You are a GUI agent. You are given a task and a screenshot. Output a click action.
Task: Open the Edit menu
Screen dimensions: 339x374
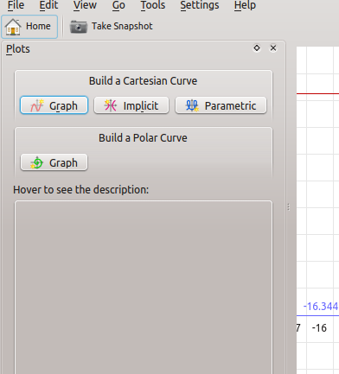[48, 5]
